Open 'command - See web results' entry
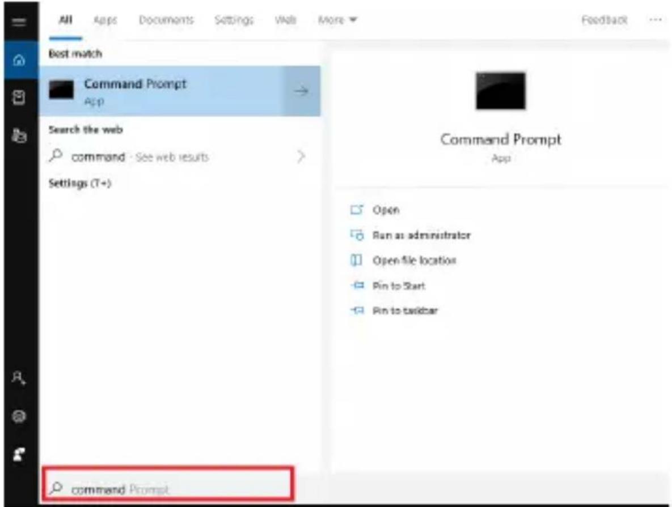Screen dimensions: 672x507 [180, 156]
